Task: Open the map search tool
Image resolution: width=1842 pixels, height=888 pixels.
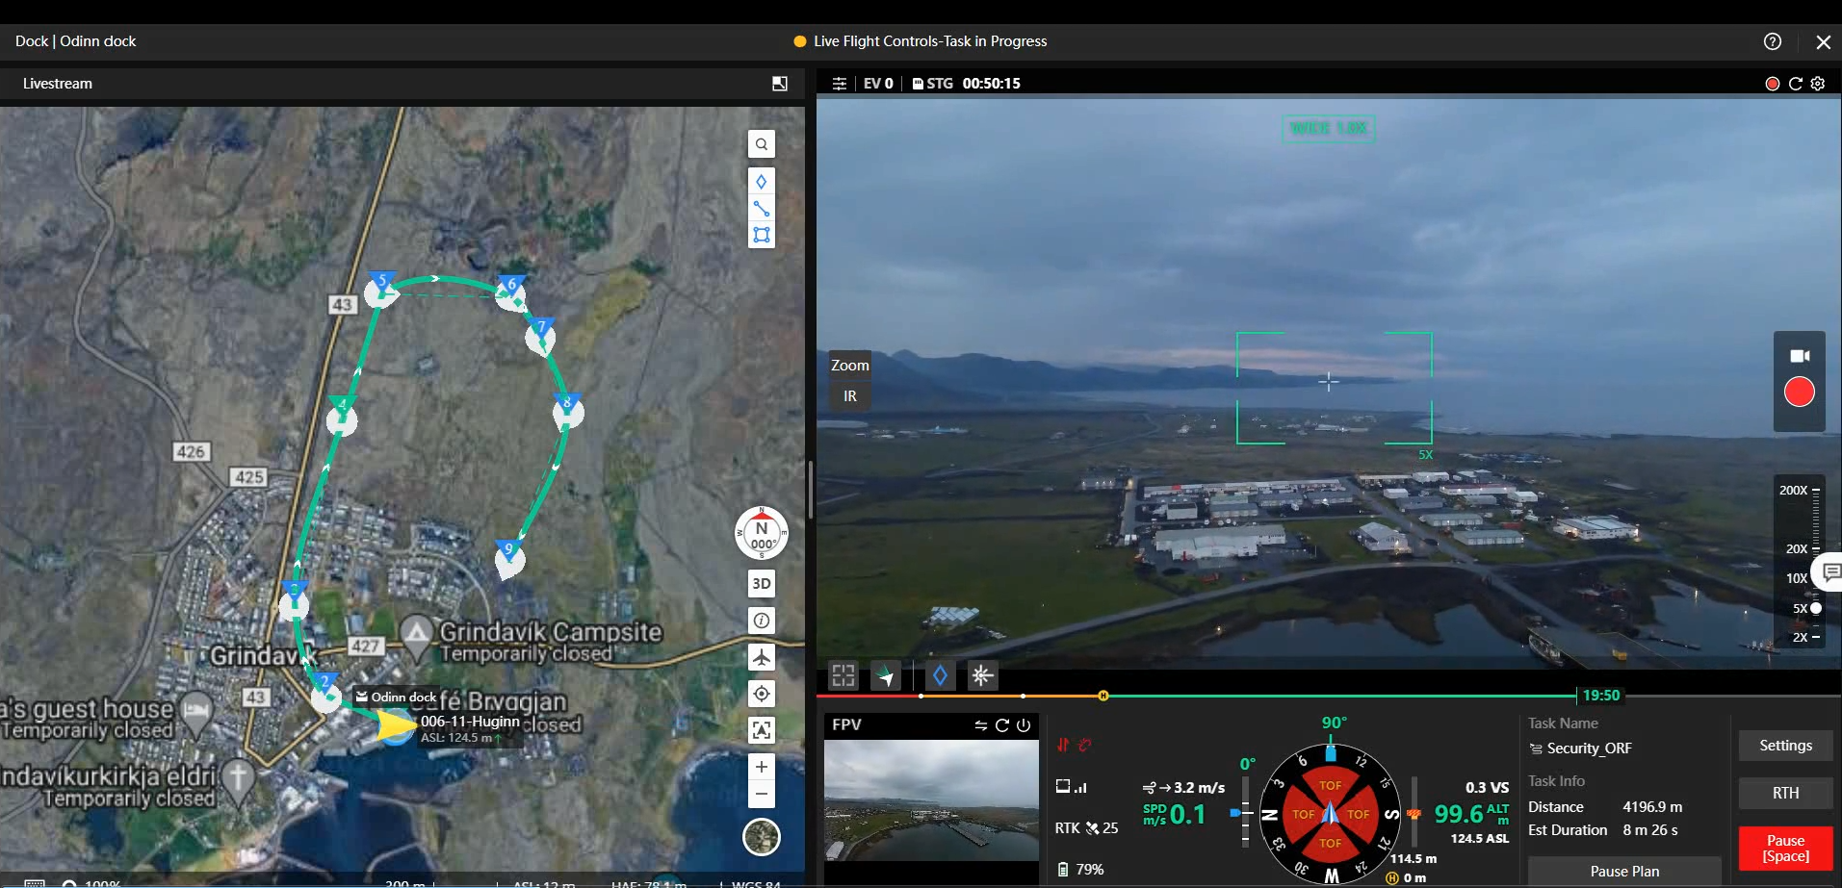Action: [762, 144]
